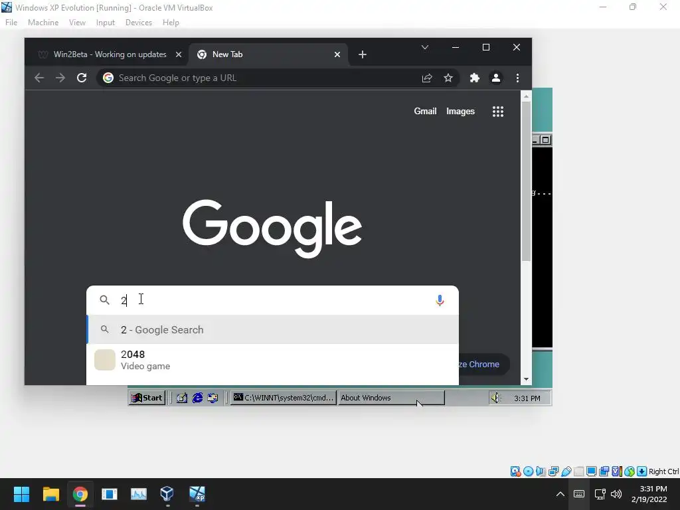The width and height of the screenshot is (680, 510).
Task: Click the VirtualBox mouse integration indicator
Action: click(630, 471)
